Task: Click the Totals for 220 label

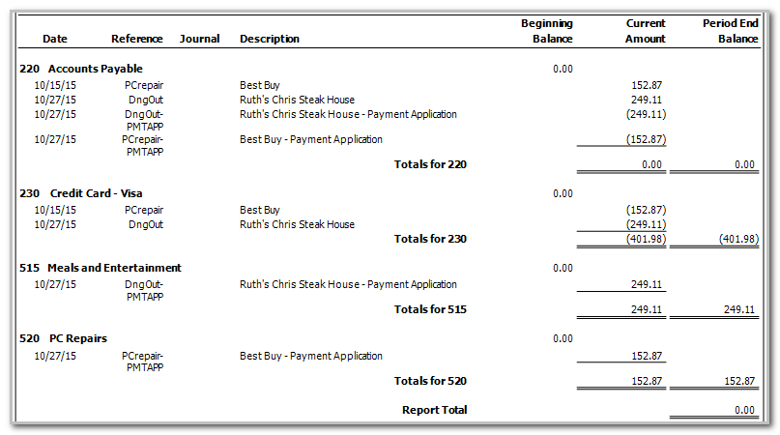Action: tap(430, 164)
